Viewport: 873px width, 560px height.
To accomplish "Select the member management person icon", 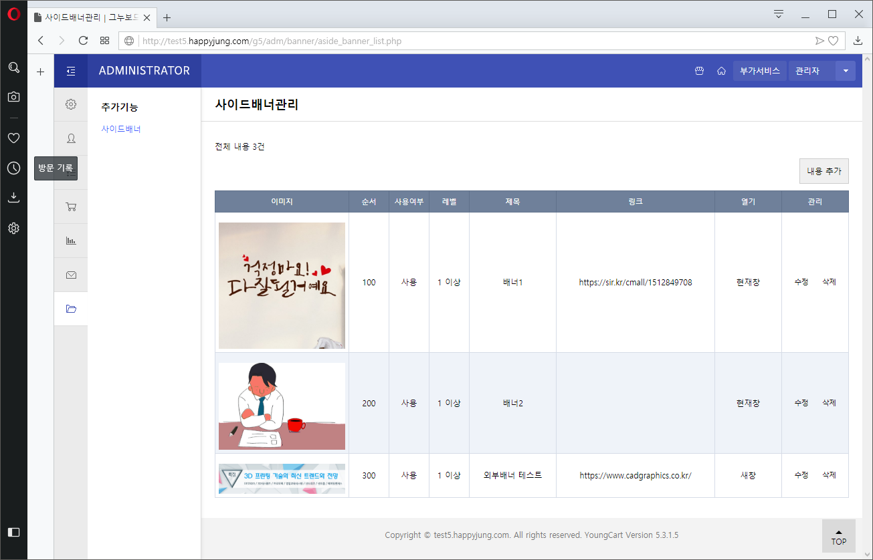I will tap(71, 138).
